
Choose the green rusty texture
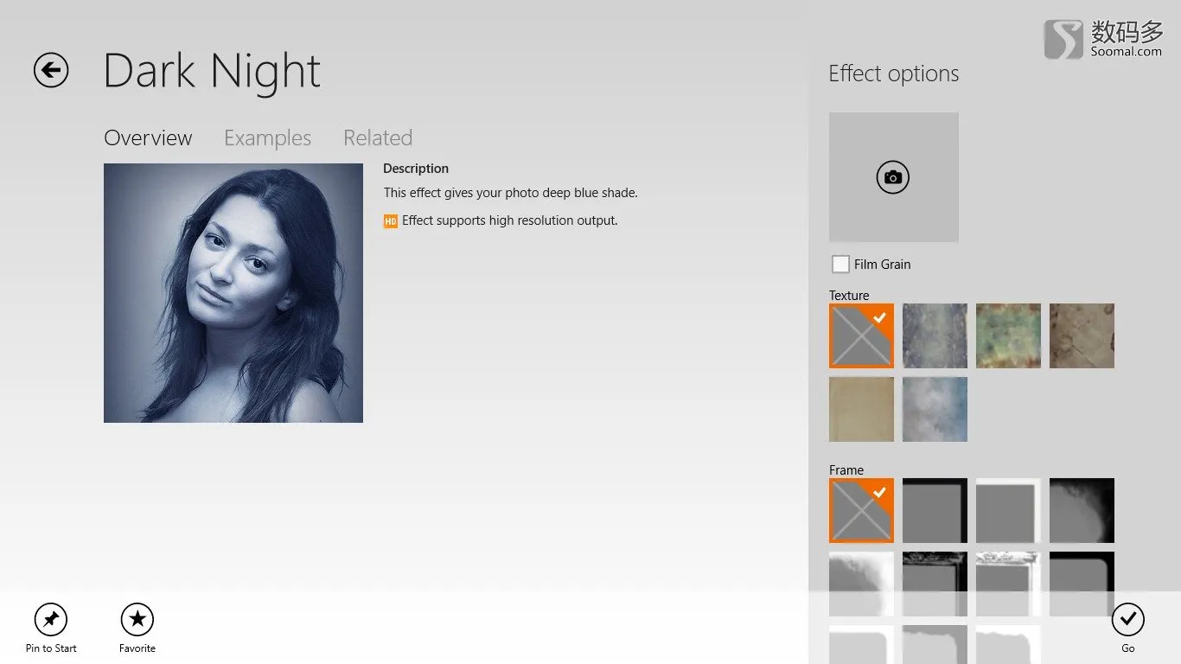click(1008, 335)
